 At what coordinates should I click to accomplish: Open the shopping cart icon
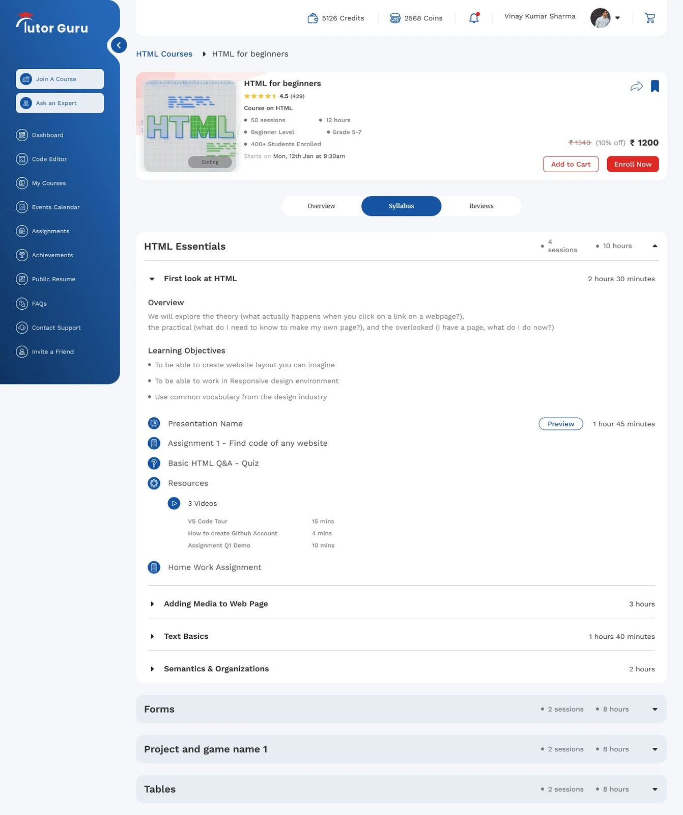[650, 18]
